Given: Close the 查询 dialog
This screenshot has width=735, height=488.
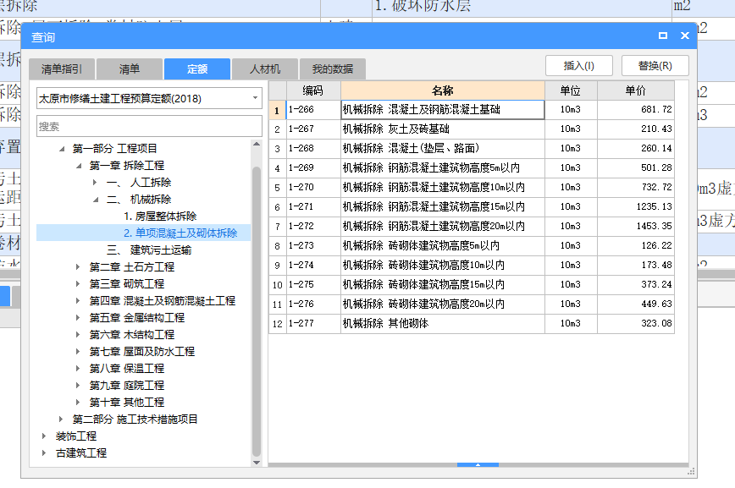Looking at the screenshot, I should coord(685,36).
